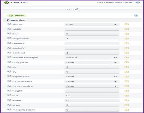Click the binding icon for forceInactive
This screenshot has height=113, width=144.
[x=127, y=86]
